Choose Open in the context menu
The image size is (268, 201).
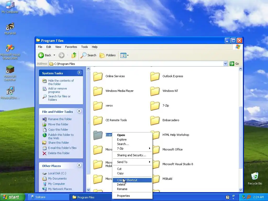coord(132,135)
